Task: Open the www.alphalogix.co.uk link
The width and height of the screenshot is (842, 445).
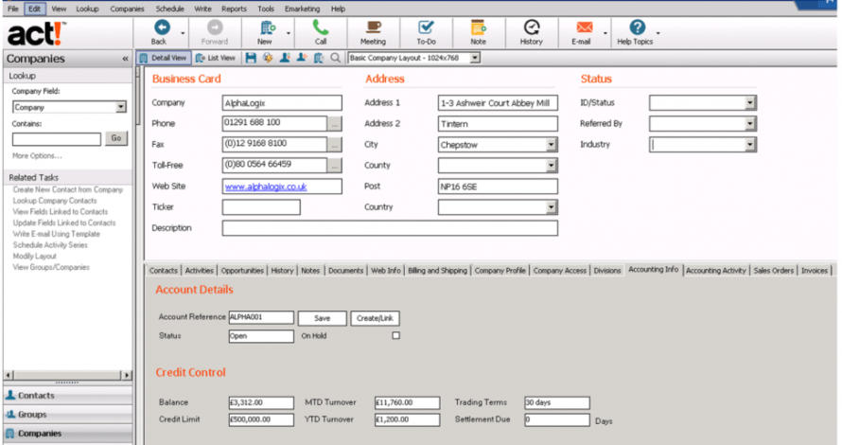Action: (266, 187)
